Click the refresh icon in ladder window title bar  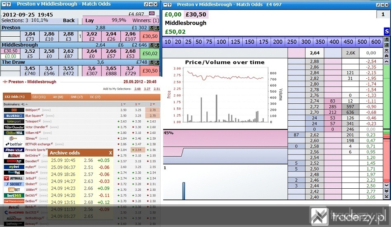coord(378,5)
